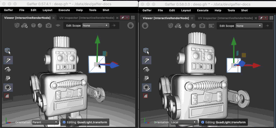Open Edit Scope None dropdown in 0.57.4.1 window
This screenshot has width=276, height=128.
click(96, 25)
